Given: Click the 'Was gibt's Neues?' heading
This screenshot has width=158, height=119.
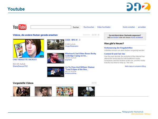Looking at the screenshot, I should [114, 44].
